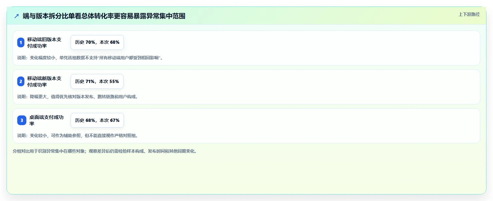The image size is (493, 201).
Task: Click the trend arrow icon beside the title
Action: (17, 16)
